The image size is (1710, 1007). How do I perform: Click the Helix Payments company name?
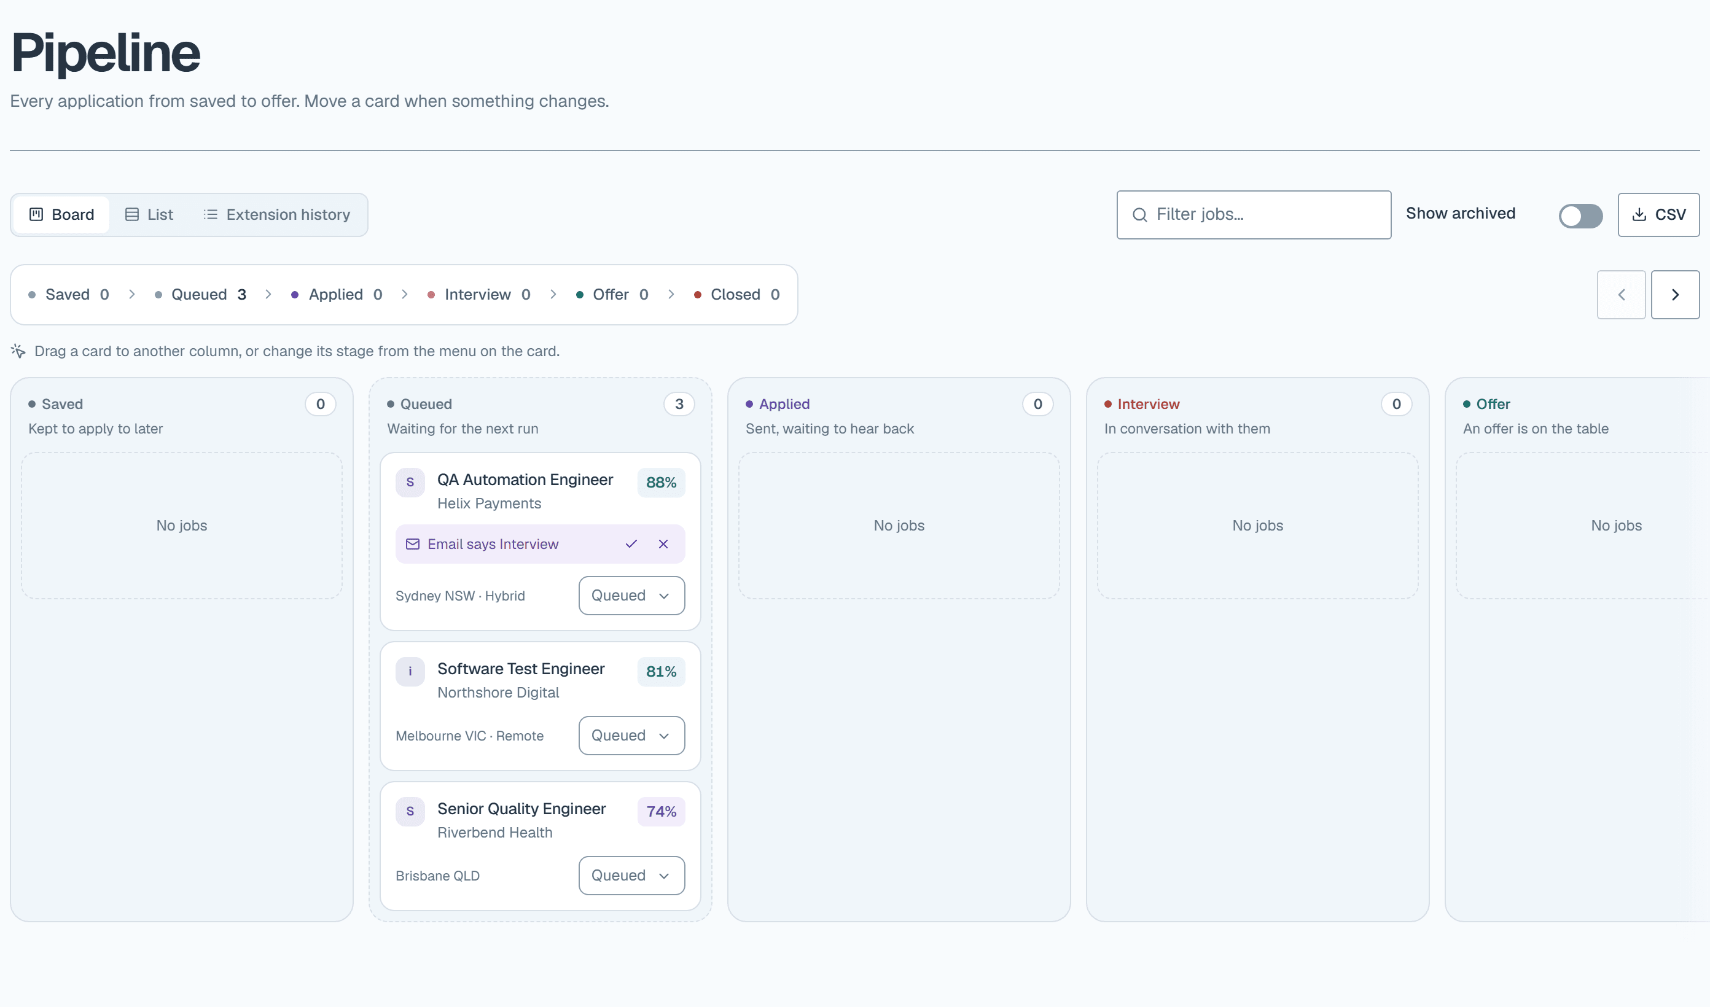click(x=490, y=503)
